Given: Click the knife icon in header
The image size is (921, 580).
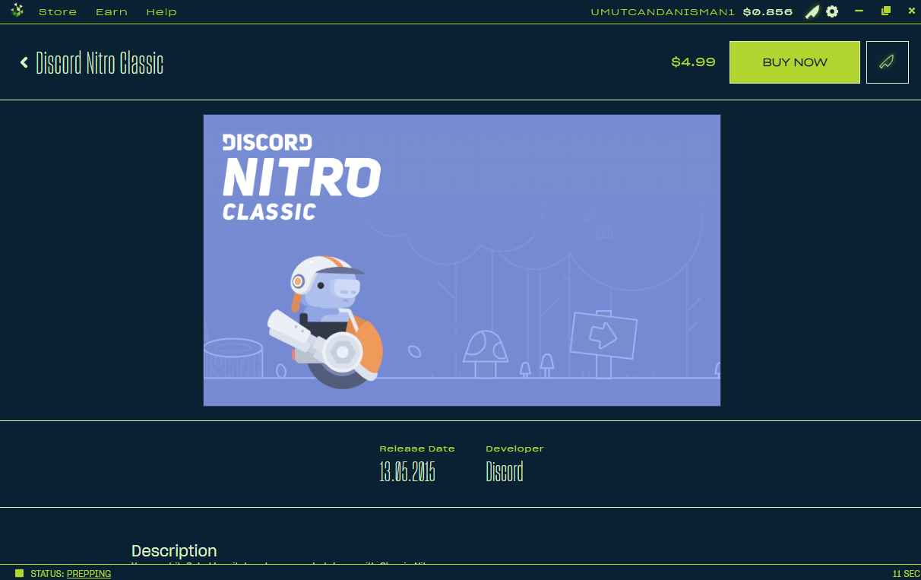Looking at the screenshot, I should (812, 11).
